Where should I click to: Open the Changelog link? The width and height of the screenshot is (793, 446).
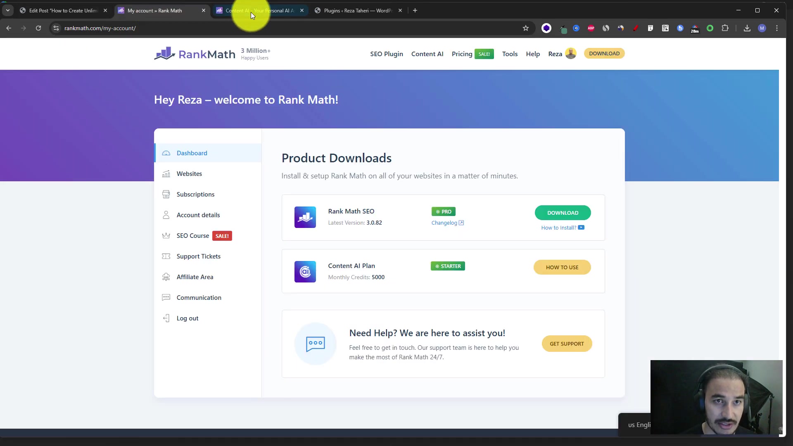tap(447, 223)
